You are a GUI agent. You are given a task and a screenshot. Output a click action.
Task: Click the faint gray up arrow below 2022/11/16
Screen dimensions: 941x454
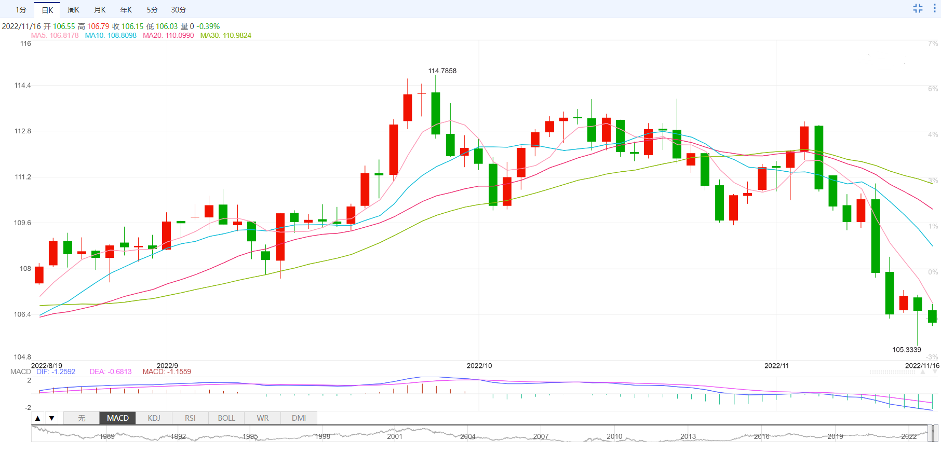click(923, 372)
